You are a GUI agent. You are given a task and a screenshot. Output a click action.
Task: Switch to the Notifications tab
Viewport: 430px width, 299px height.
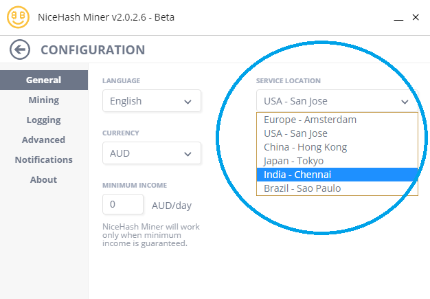(x=44, y=159)
